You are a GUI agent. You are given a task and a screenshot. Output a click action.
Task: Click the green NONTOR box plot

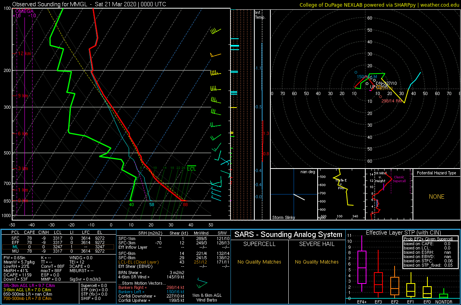tap(444, 296)
